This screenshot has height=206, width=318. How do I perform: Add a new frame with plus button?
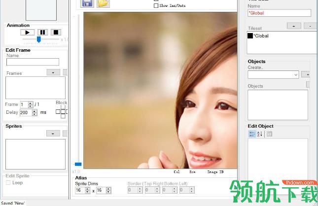[x=53, y=72]
